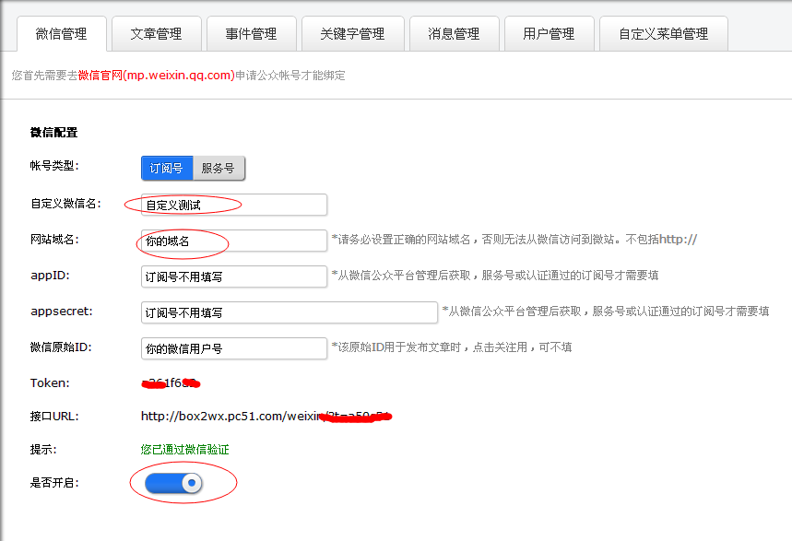Focus the appsecret input field

click(x=290, y=312)
